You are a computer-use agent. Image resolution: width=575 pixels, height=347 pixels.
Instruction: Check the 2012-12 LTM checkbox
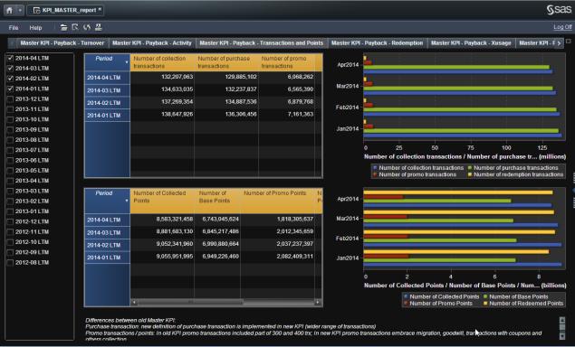[10, 221]
